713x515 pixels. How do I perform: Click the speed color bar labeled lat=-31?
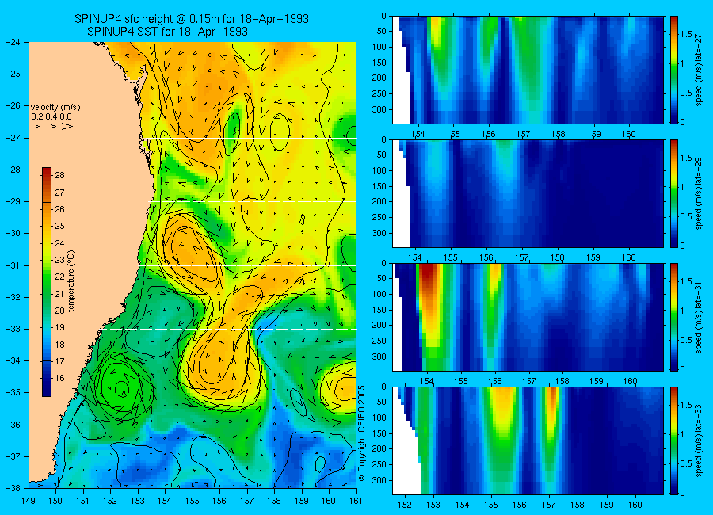(674, 318)
